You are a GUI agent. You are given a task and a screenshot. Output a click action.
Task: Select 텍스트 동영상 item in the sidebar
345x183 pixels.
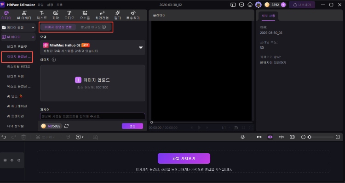click(18, 86)
